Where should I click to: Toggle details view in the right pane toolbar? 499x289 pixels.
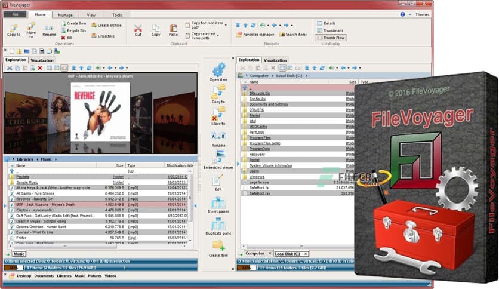(282, 68)
